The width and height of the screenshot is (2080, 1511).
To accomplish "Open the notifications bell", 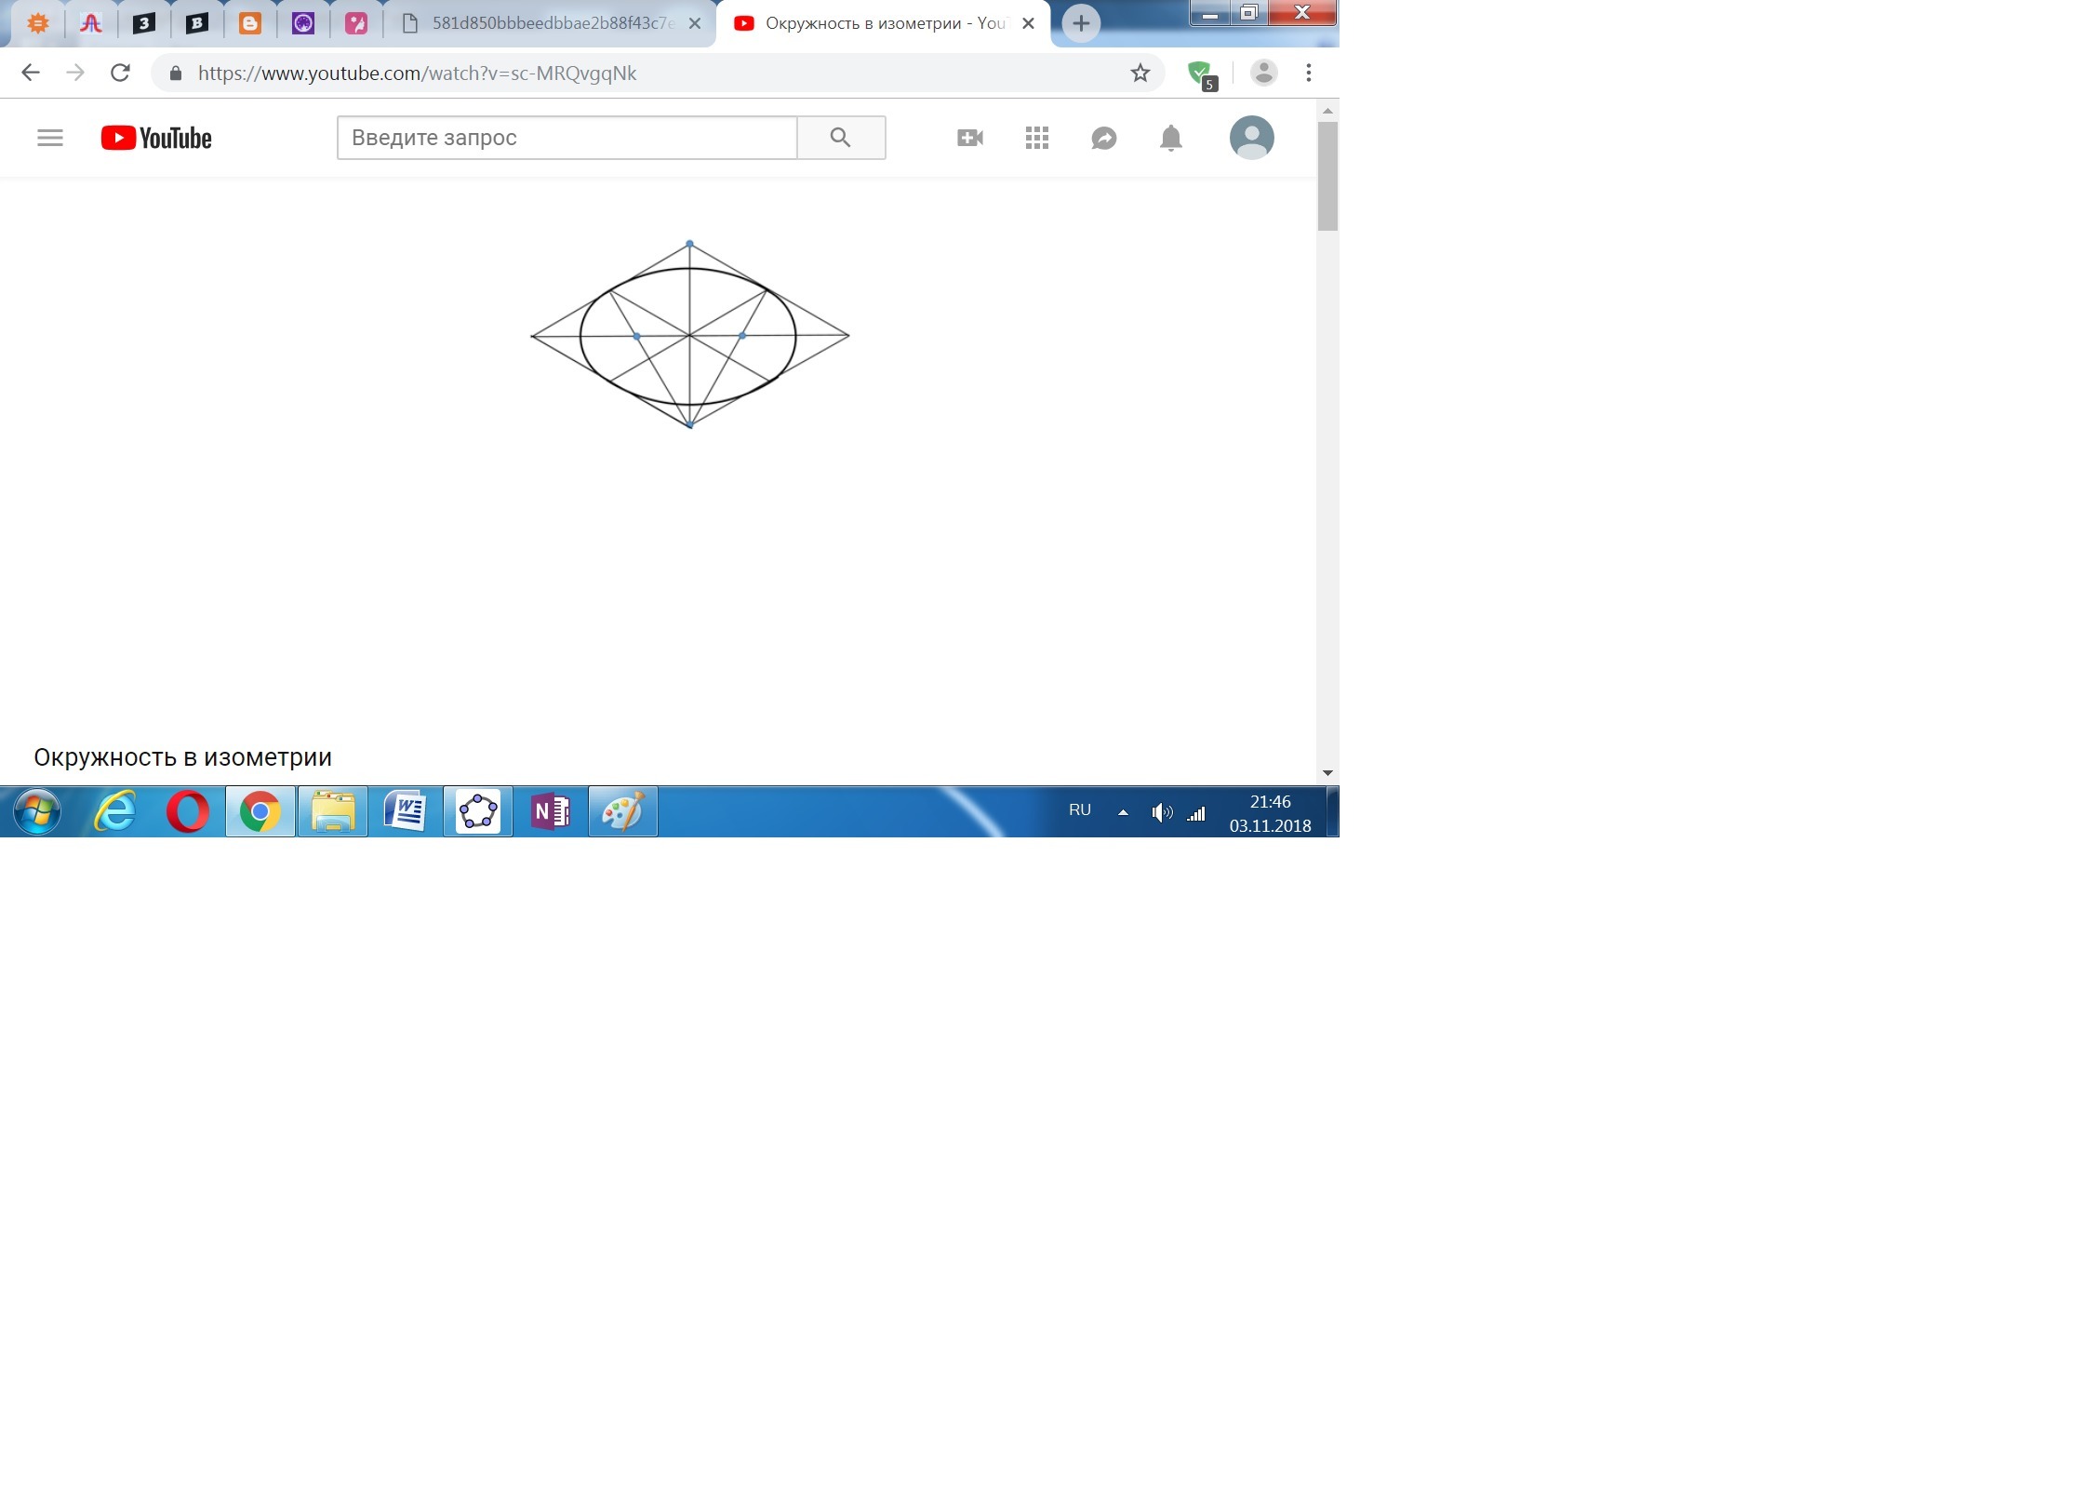I will [1170, 138].
